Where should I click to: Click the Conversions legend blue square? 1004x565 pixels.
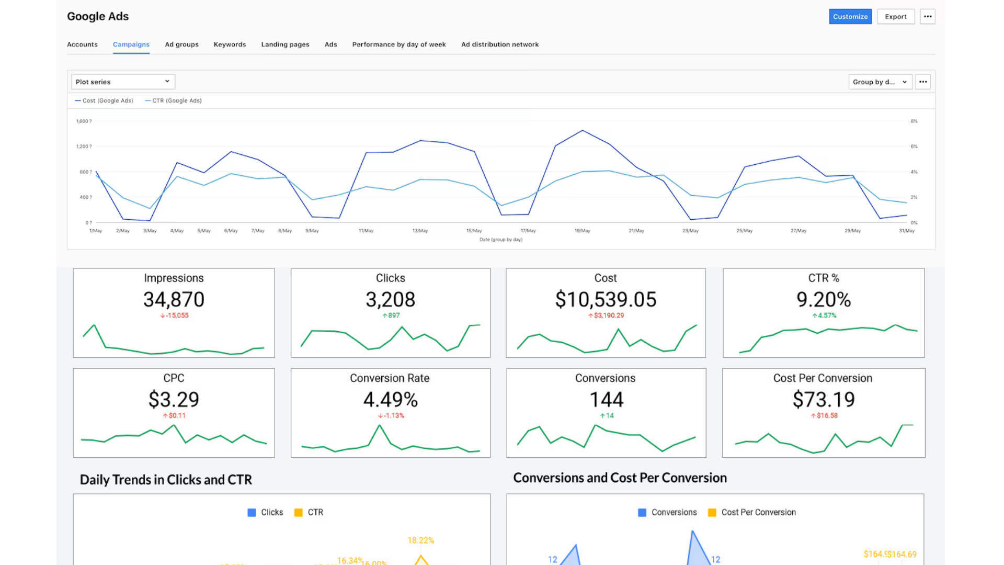[x=642, y=513]
